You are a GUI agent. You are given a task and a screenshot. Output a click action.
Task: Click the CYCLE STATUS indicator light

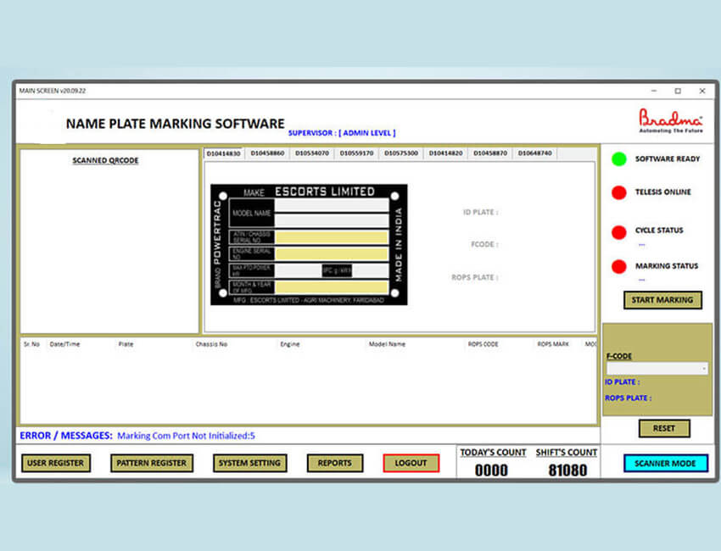[x=618, y=231]
